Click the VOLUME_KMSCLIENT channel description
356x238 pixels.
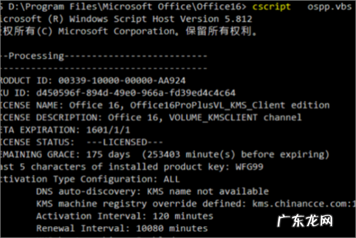(240, 118)
